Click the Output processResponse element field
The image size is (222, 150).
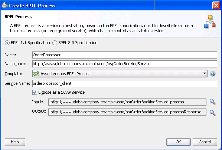point(127,112)
